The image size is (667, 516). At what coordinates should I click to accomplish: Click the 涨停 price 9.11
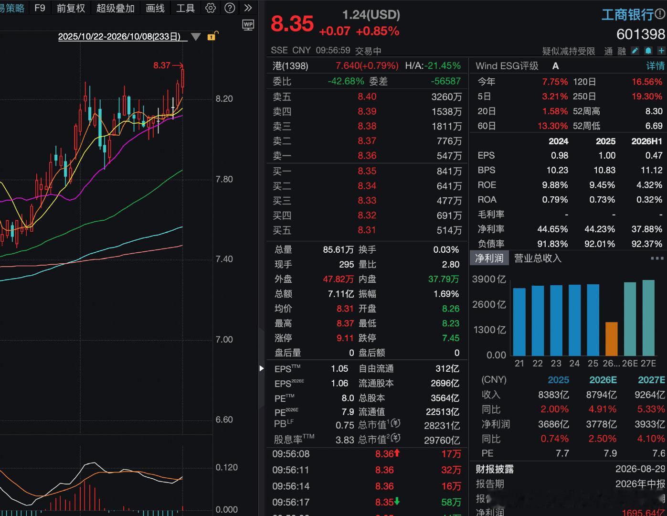[x=345, y=338]
